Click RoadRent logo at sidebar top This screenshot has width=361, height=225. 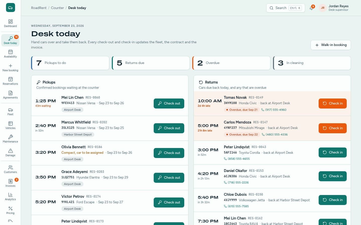pos(11,7)
